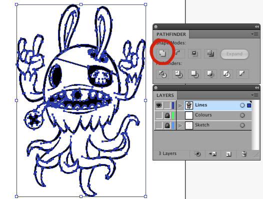The height and width of the screenshot is (199, 263).
Task: Click the Unite shape mode icon
Action: [162, 53]
